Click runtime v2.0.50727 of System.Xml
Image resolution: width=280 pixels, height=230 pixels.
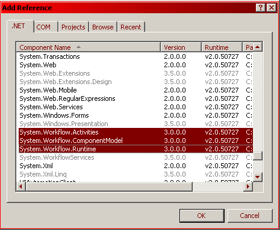[x=222, y=166]
